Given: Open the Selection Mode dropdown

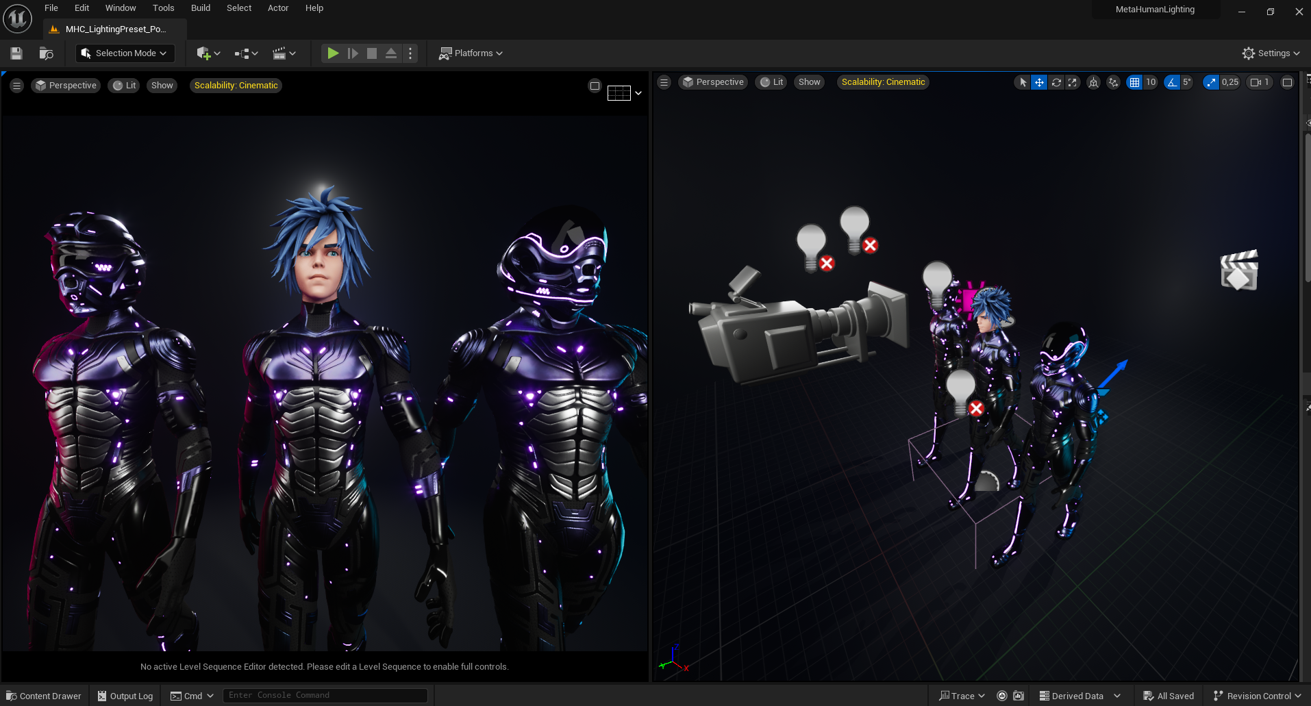Looking at the screenshot, I should click(x=125, y=53).
